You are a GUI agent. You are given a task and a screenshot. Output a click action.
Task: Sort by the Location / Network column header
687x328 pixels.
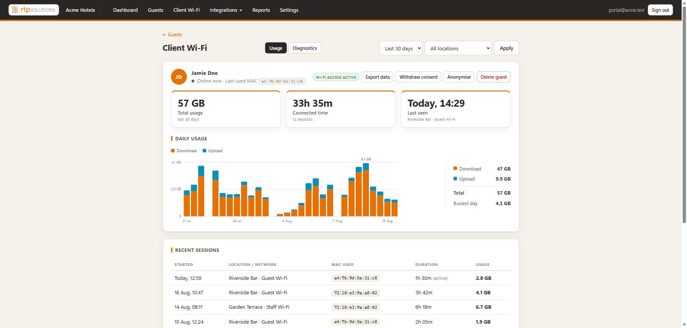[252, 265]
